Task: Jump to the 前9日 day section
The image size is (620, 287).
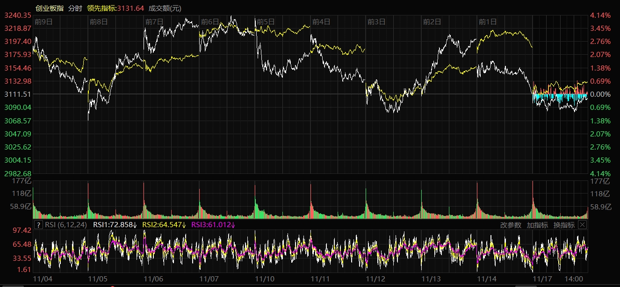Action: [x=43, y=22]
